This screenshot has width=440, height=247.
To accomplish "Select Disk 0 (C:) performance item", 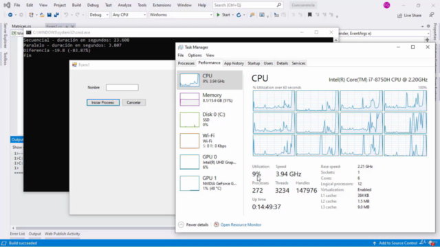I will [x=210, y=119].
